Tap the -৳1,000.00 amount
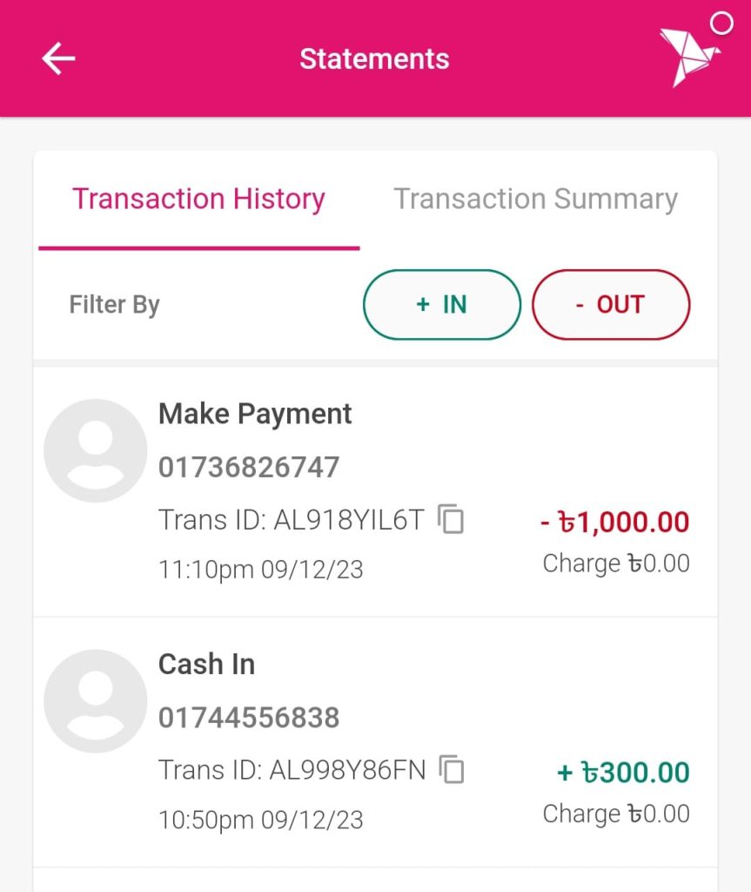The height and width of the screenshot is (892, 751). click(x=614, y=523)
